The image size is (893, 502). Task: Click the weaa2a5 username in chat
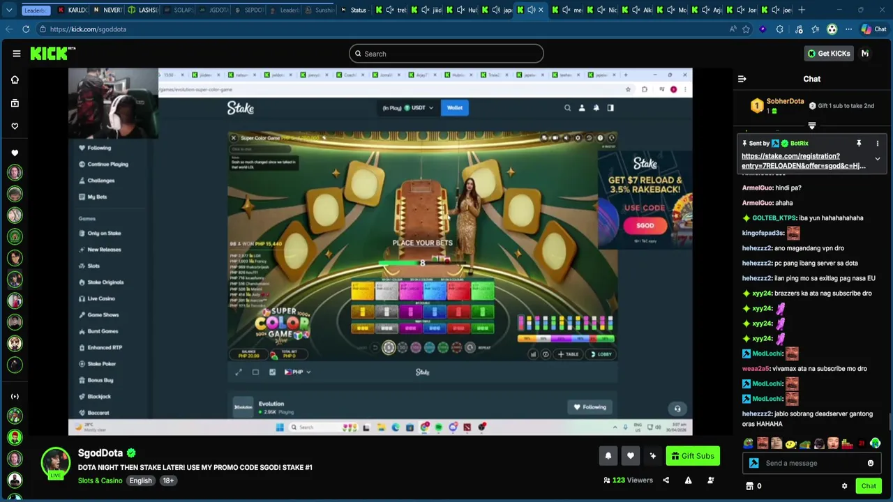point(756,369)
